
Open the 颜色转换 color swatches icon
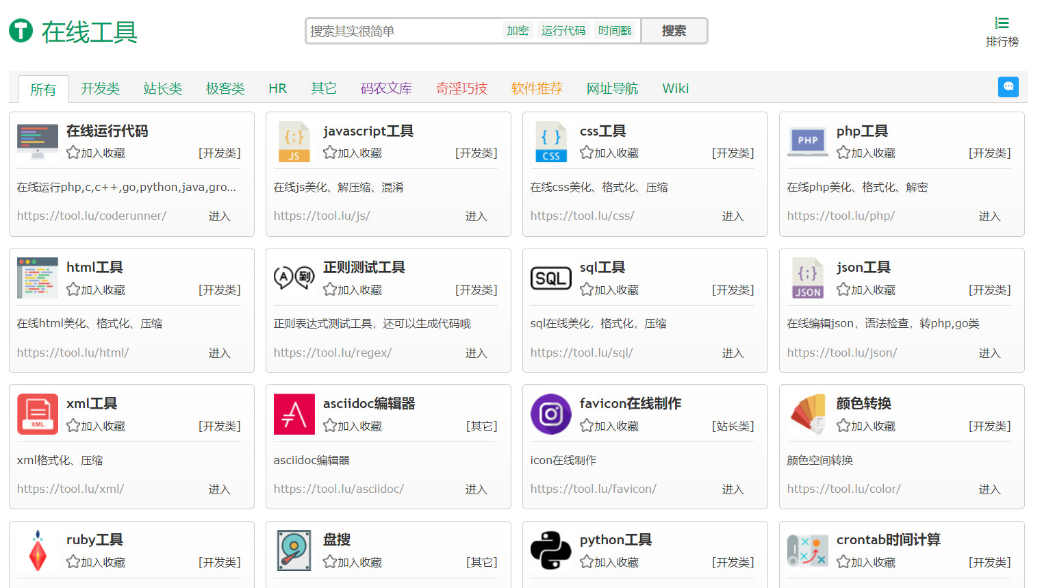[x=808, y=414]
